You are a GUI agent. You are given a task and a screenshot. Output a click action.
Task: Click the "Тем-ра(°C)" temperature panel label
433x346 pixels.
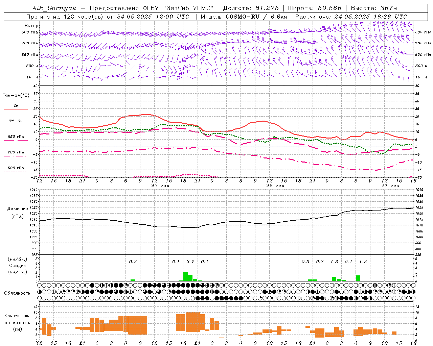click(x=16, y=96)
